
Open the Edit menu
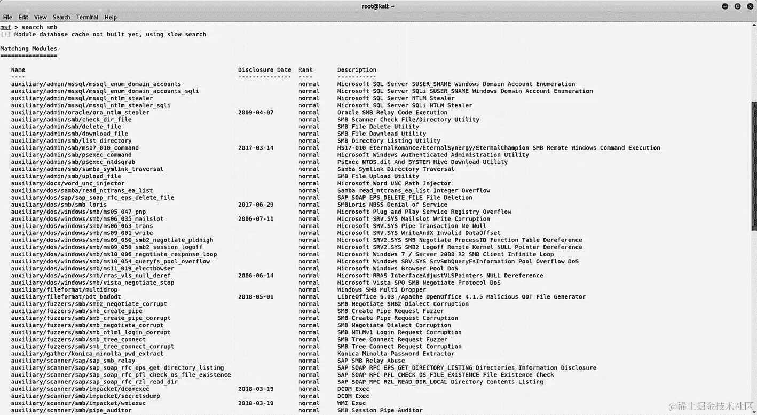tap(23, 17)
